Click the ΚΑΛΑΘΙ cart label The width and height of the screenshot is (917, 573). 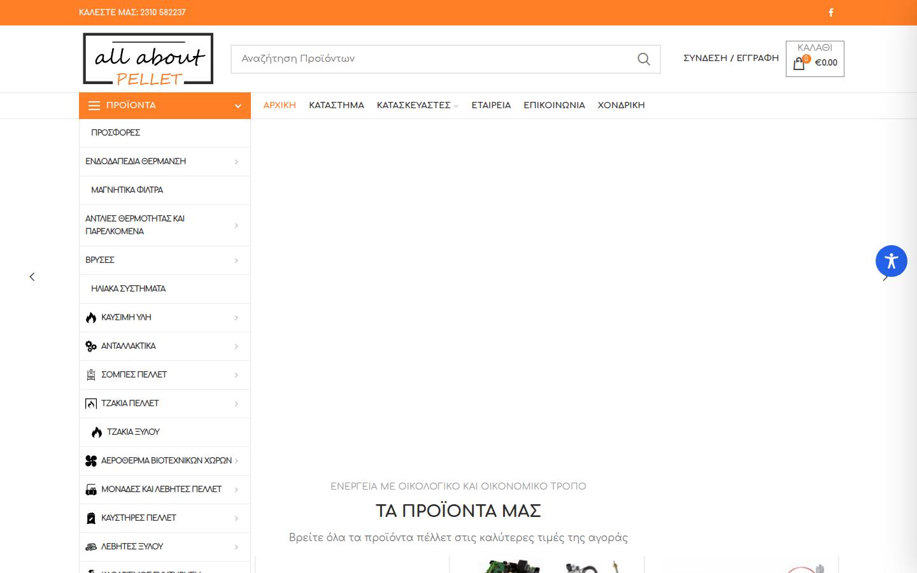[814, 48]
